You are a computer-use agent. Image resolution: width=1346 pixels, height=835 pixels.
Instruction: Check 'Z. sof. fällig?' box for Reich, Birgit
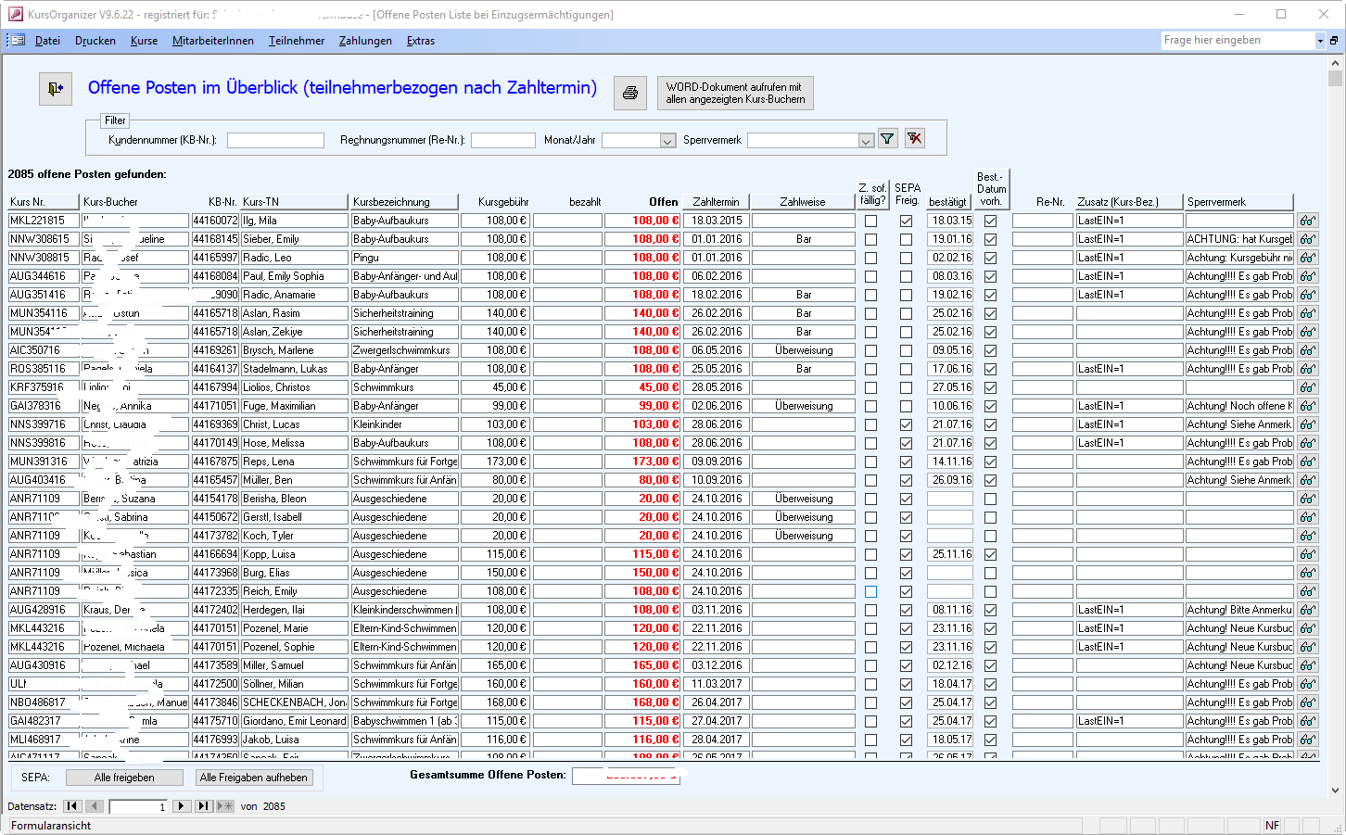coord(870,591)
